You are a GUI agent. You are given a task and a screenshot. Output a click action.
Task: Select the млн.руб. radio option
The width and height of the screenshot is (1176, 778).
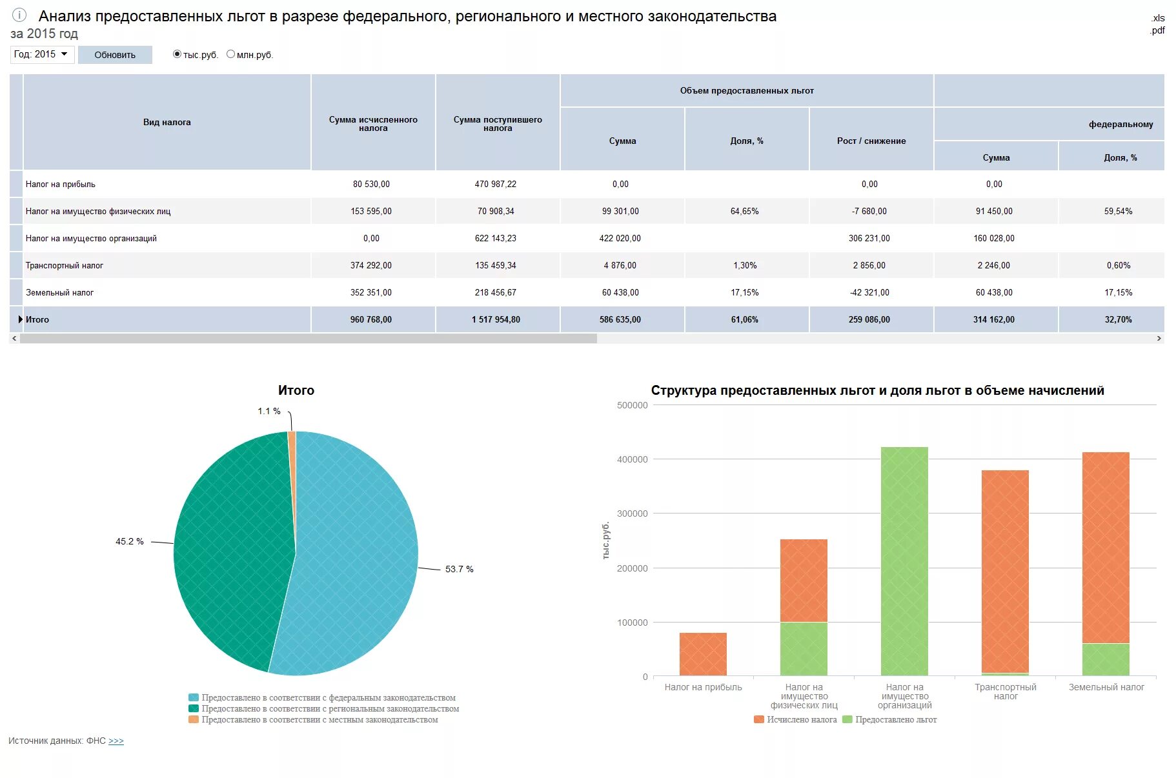coord(230,54)
